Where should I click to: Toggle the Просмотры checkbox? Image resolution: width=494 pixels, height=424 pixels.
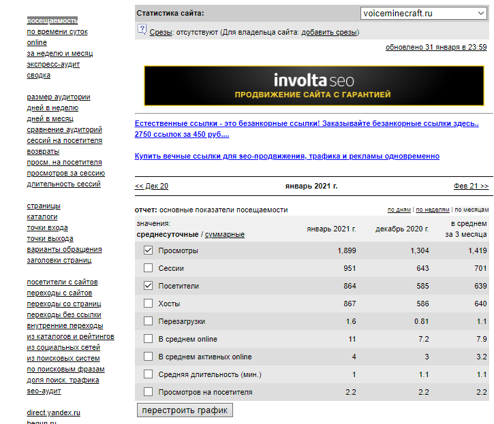coord(148,250)
